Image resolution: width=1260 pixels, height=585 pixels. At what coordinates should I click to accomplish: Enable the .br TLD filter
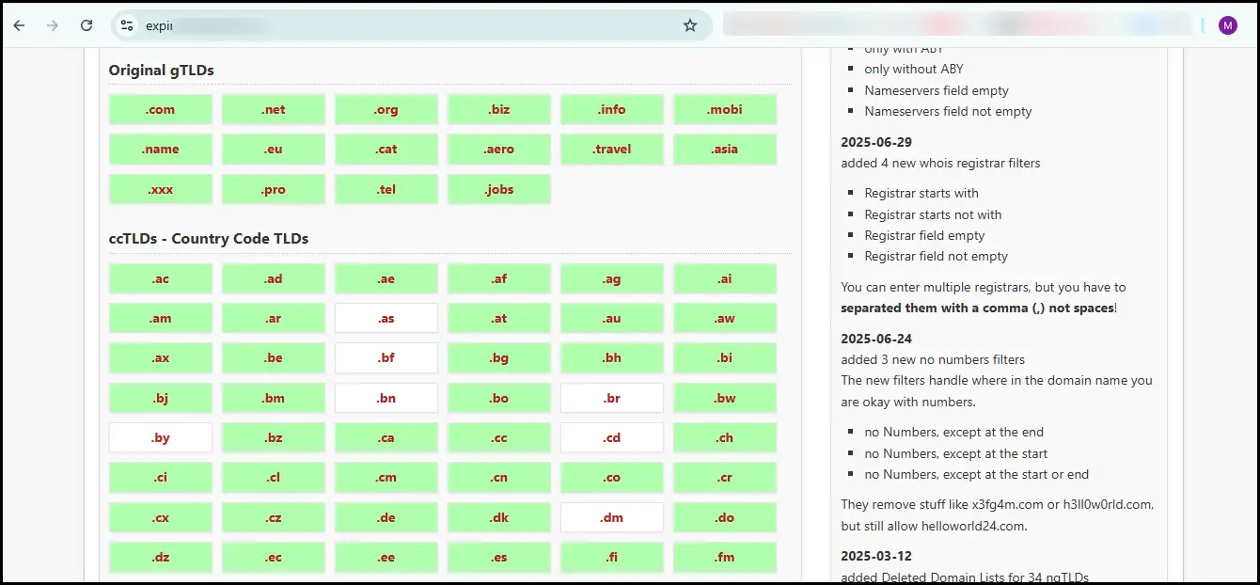click(611, 398)
